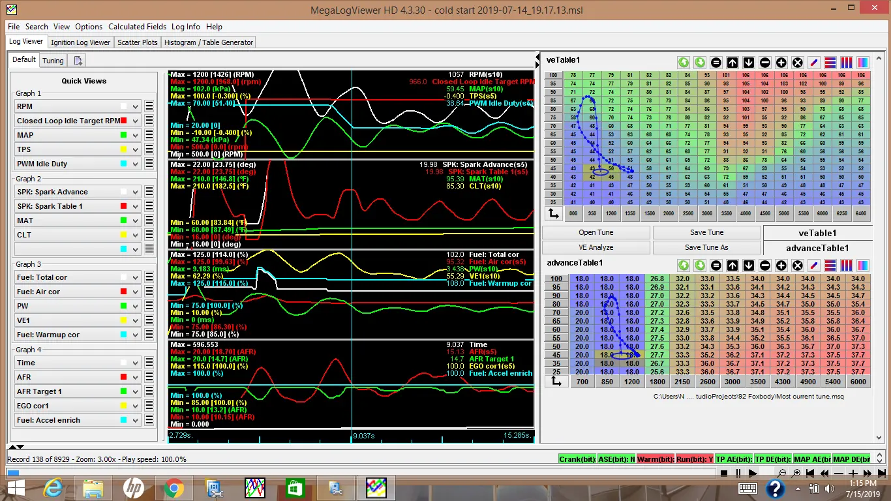This screenshot has width=891, height=501.
Task: Click the axis-swap arrow icon below veTable1
Action: 552,213
